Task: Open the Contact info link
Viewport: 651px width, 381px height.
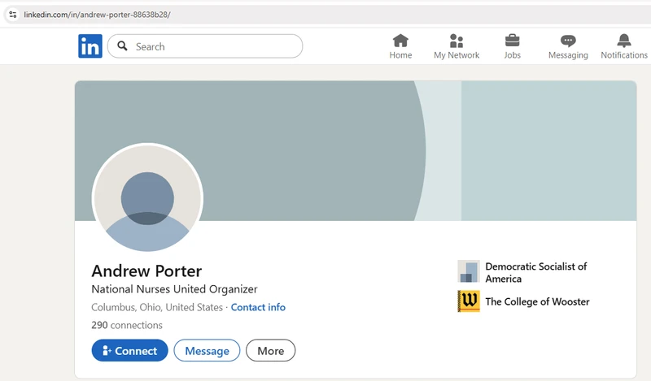Action: coord(258,308)
